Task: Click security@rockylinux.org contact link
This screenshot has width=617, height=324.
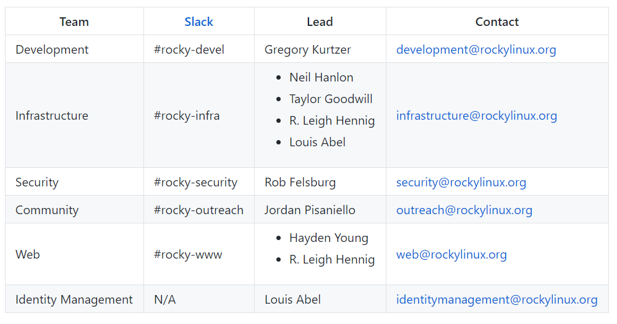Action: tap(461, 182)
